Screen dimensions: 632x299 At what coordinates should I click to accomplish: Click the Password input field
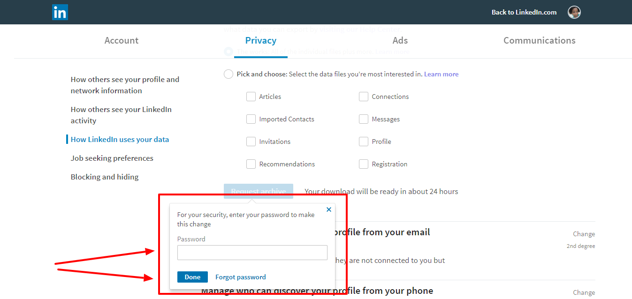pyautogui.click(x=252, y=253)
